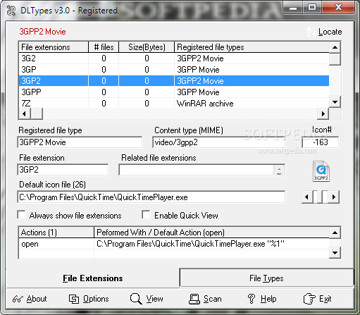Click the Actions list scroll down arrow
360x315 pixels.
pos(335,253)
